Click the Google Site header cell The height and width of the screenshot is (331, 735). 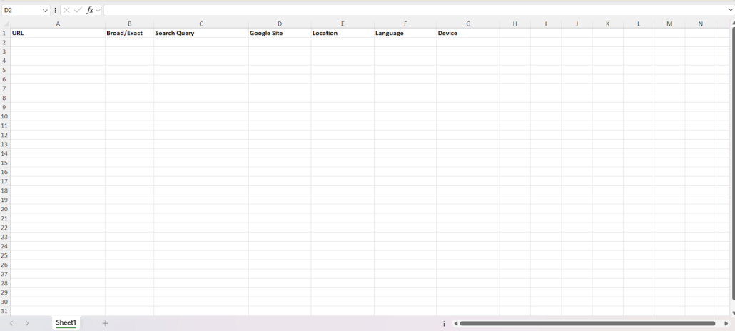[280, 33]
